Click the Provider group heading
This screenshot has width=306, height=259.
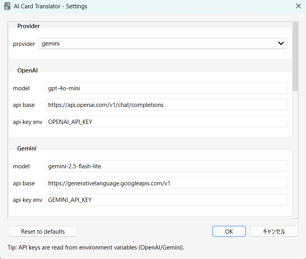coord(29,26)
